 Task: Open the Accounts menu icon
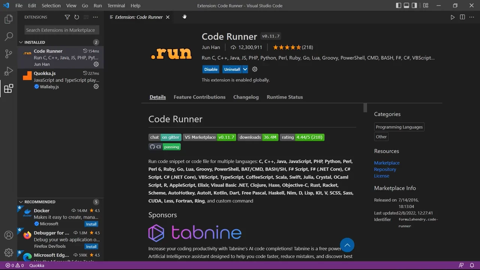coord(9,235)
